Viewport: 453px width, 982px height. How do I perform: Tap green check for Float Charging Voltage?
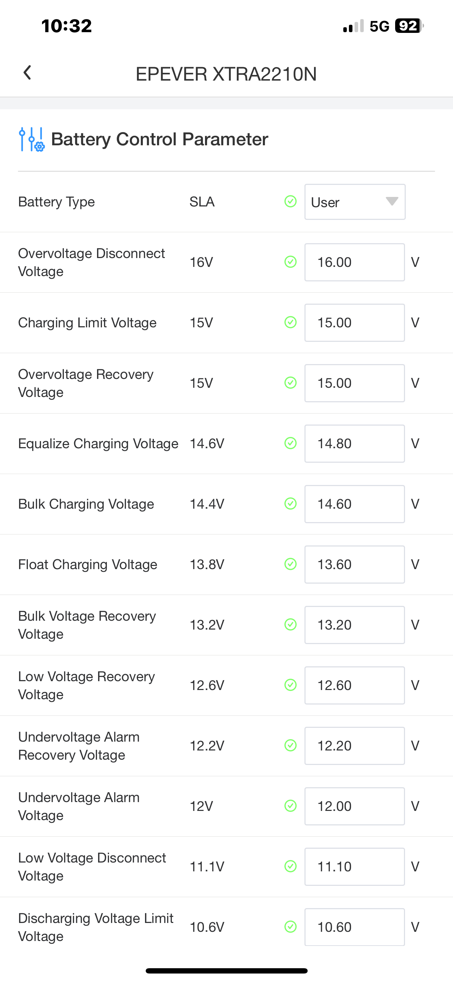click(x=291, y=564)
